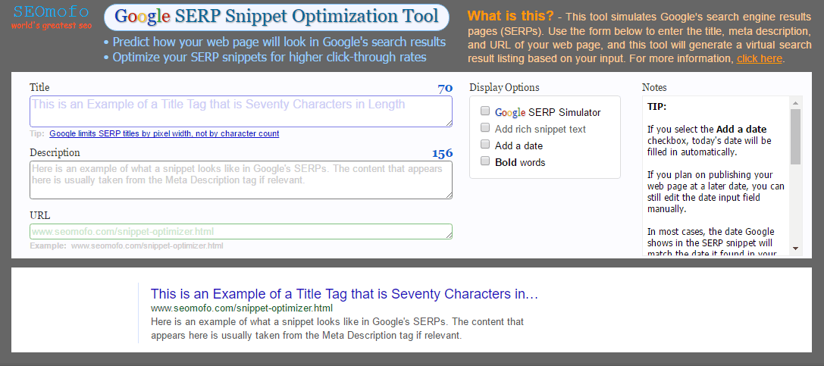Click the Title field resize handle
The height and width of the screenshot is (366, 824).
(x=449, y=123)
